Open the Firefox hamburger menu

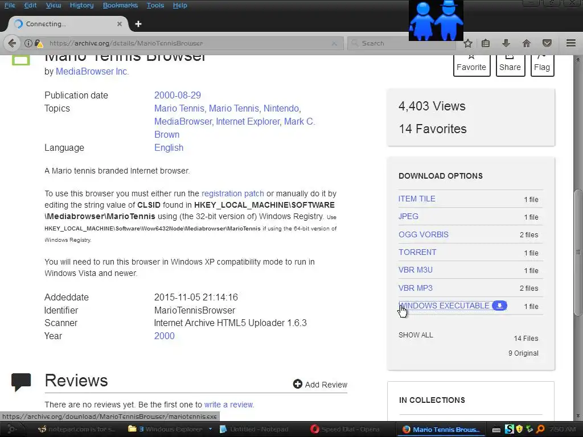click(570, 43)
